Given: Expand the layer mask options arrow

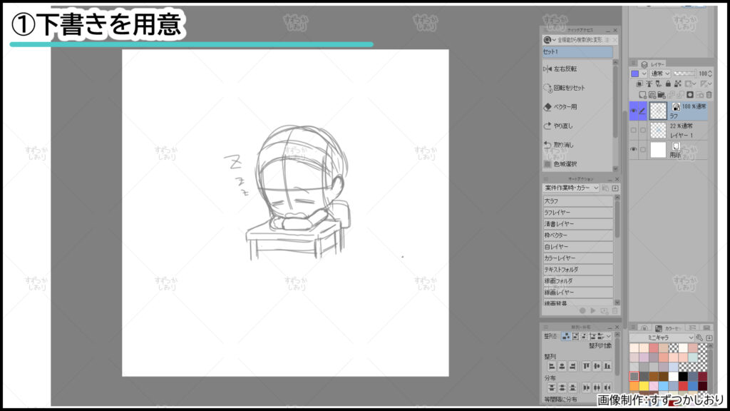Looking at the screenshot, I should pyautogui.click(x=694, y=84).
